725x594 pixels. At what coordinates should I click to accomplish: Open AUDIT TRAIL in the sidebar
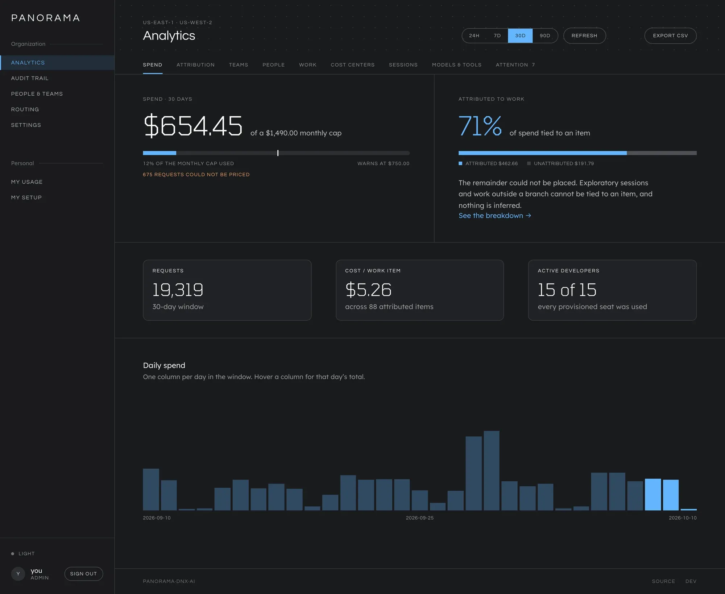point(57,78)
